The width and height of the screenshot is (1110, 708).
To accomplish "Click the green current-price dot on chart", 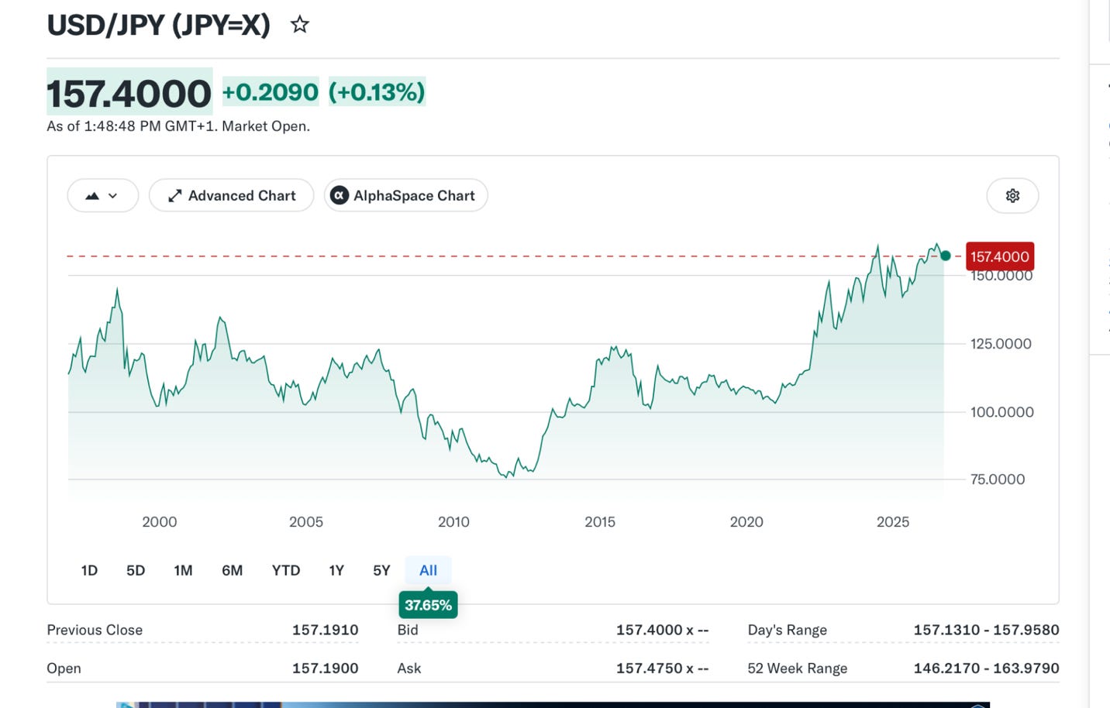I will (x=945, y=256).
